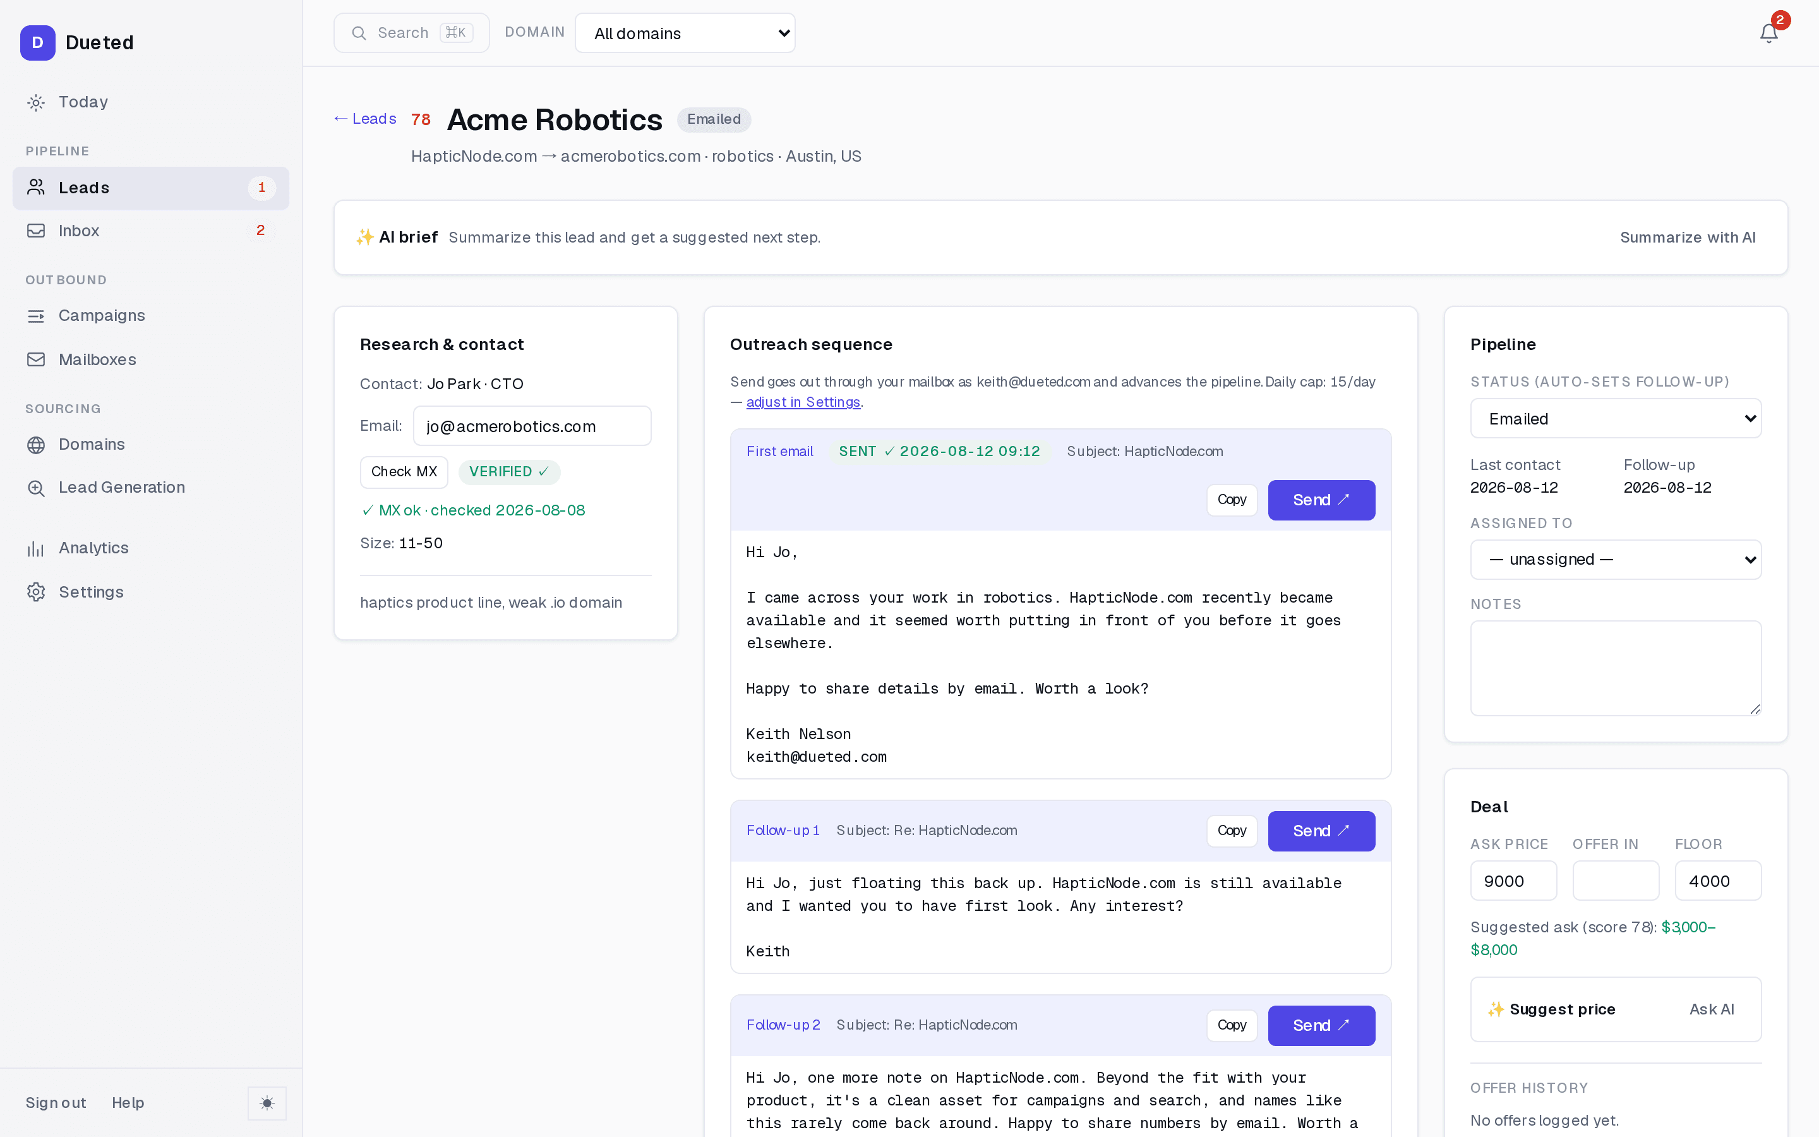Click the Inbox count badge 2
The image size is (1819, 1137).
pyautogui.click(x=261, y=231)
